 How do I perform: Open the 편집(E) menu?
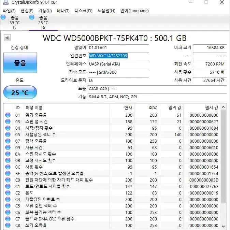(x=27, y=11)
